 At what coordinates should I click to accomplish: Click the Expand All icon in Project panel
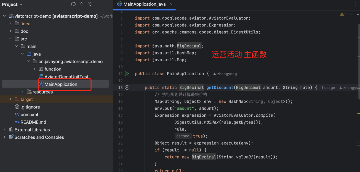tap(82, 4)
